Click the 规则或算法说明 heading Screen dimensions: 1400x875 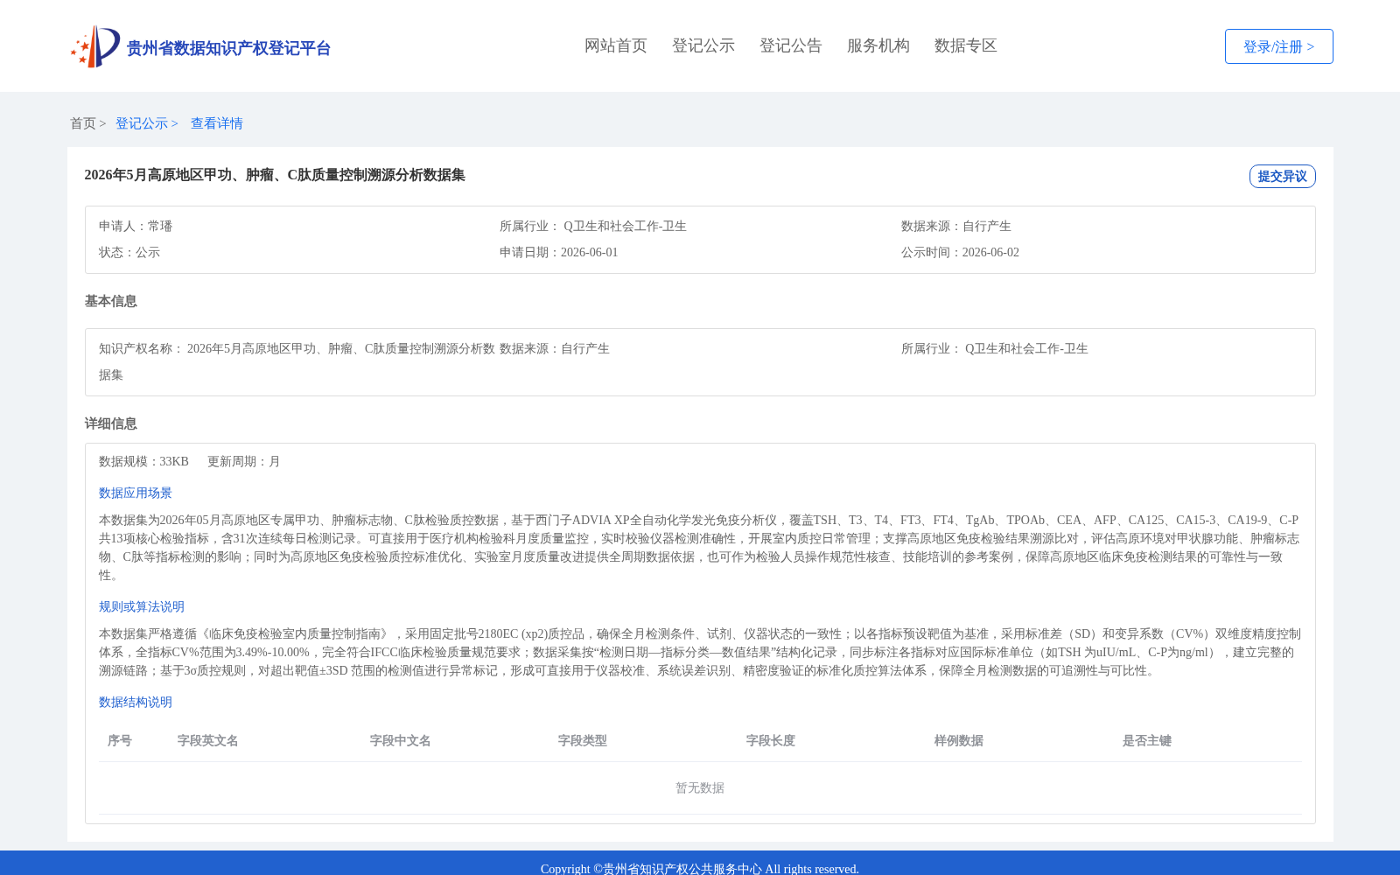point(142,606)
